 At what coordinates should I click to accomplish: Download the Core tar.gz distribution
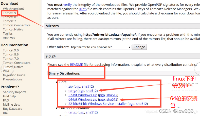coord(72,91)
